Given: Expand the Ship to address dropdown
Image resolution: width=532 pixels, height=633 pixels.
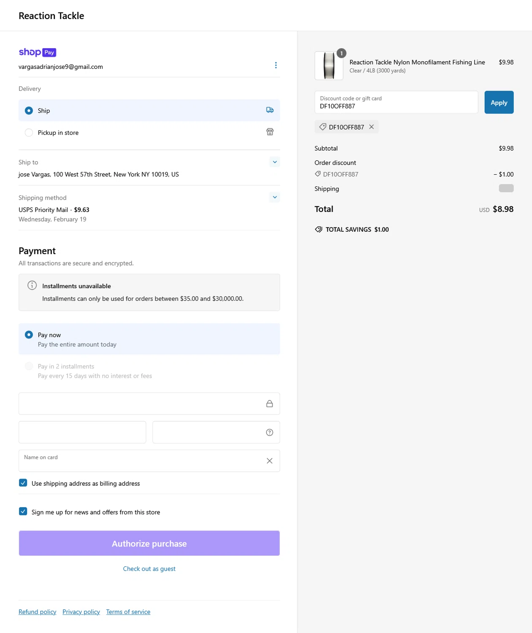Looking at the screenshot, I should coord(275,162).
